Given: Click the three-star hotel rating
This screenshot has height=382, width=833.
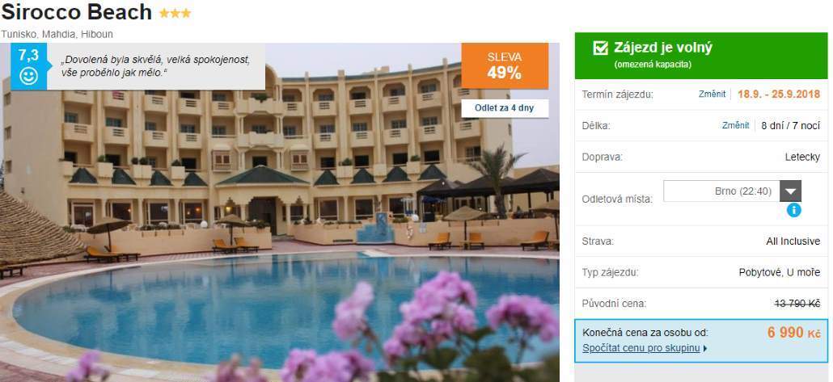Looking at the screenshot, I should [175, 14].
